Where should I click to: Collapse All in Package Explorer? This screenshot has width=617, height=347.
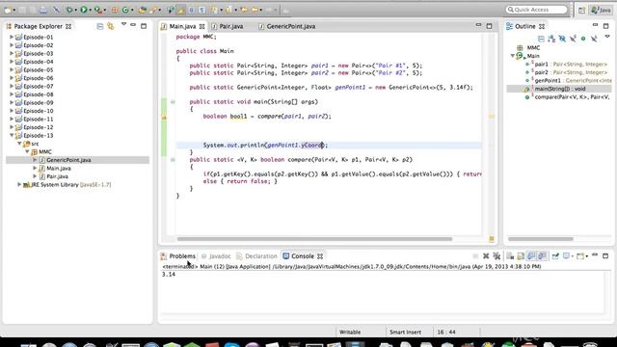(x=100, y=26)
